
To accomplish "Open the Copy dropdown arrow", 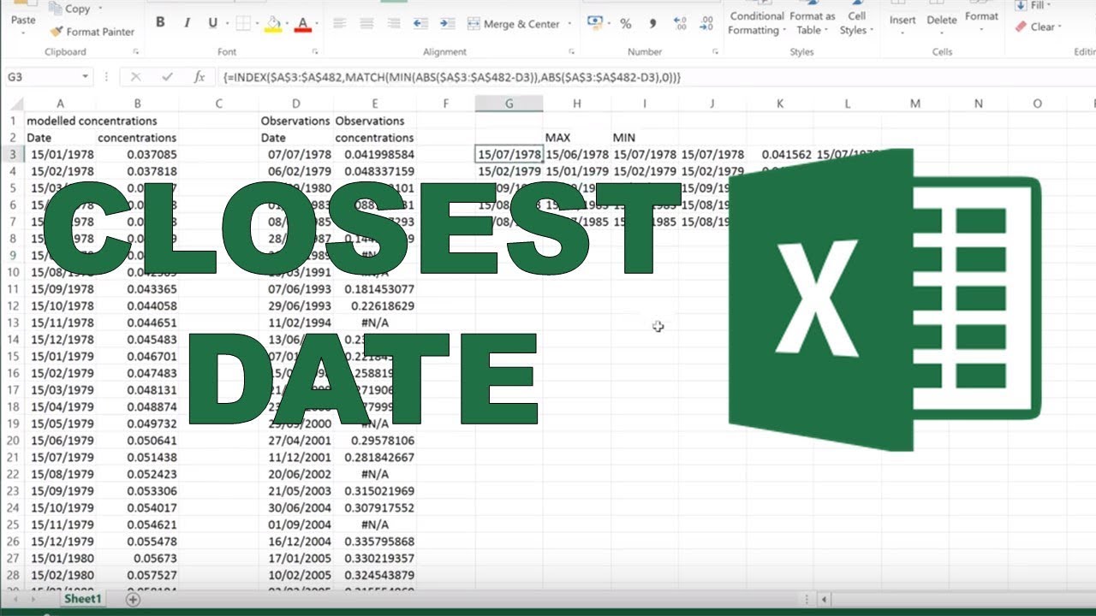I will pyautogui.click(x=100, y=9).
